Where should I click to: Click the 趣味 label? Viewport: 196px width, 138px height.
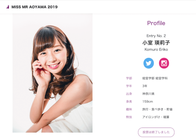pyautogui.click(x=129, y=109)
